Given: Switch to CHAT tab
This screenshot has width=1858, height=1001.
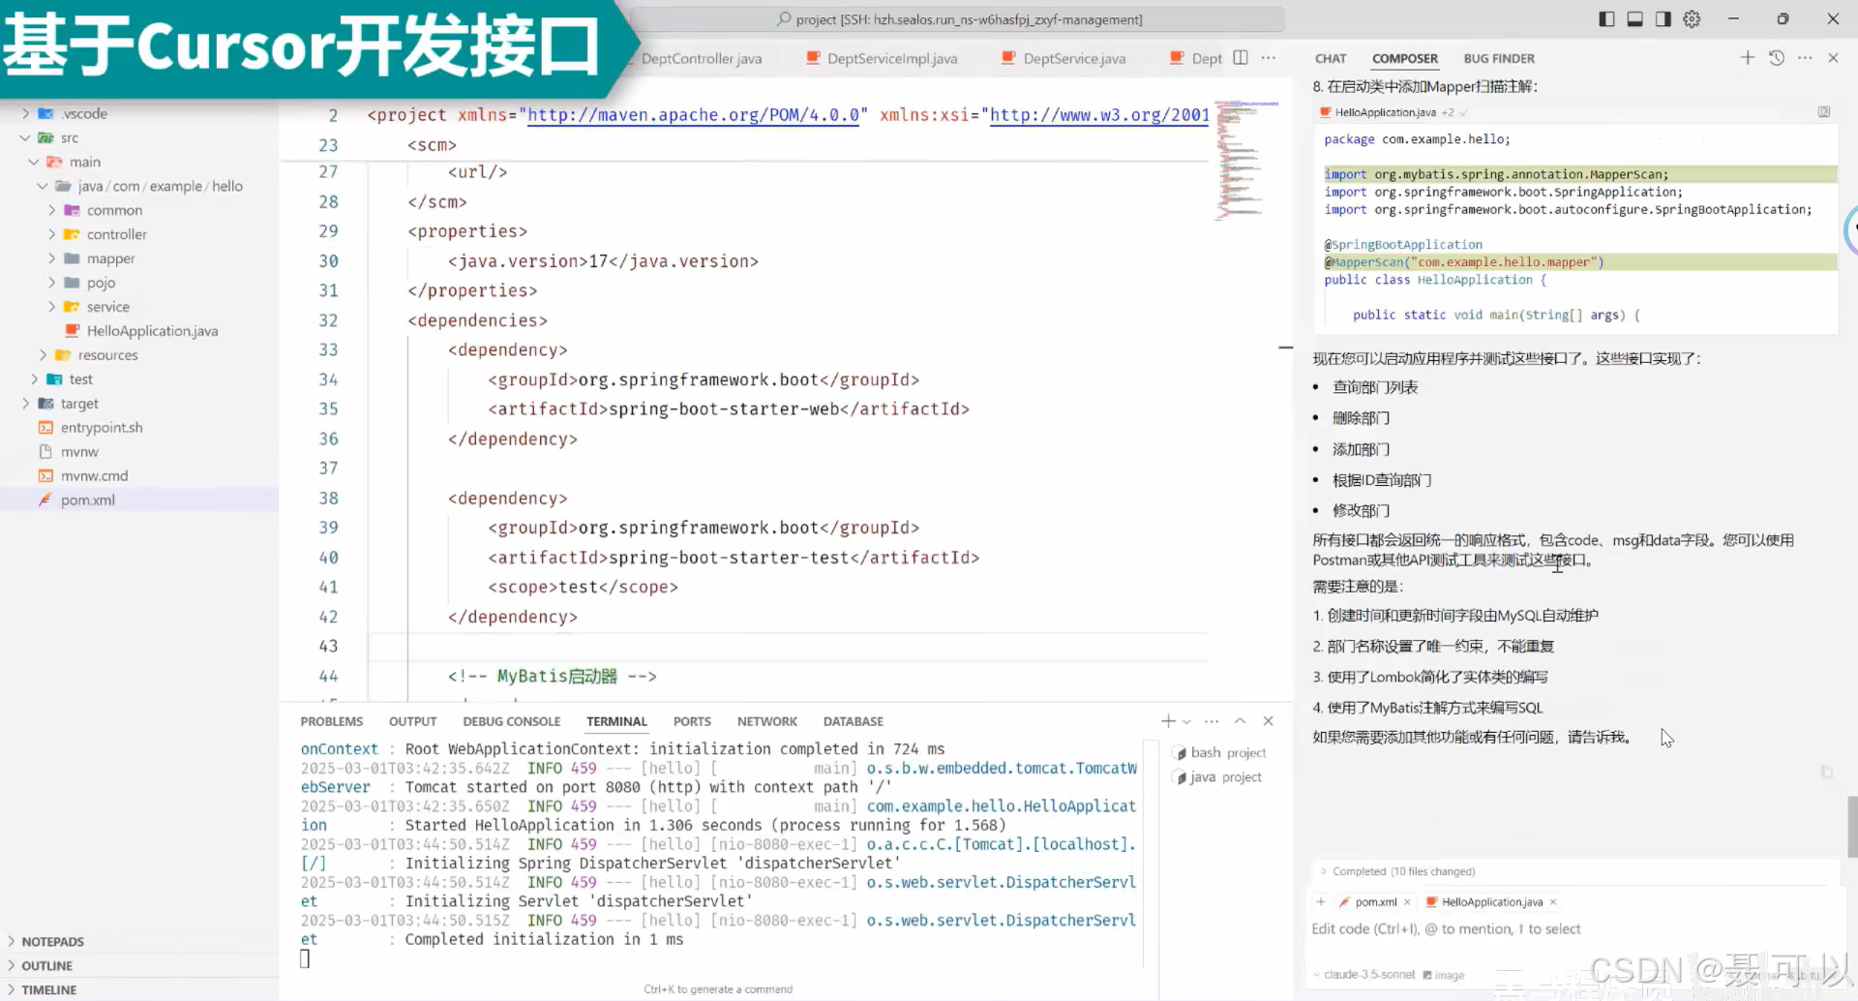Looking at the screenshot, I should coord(1331,58).
